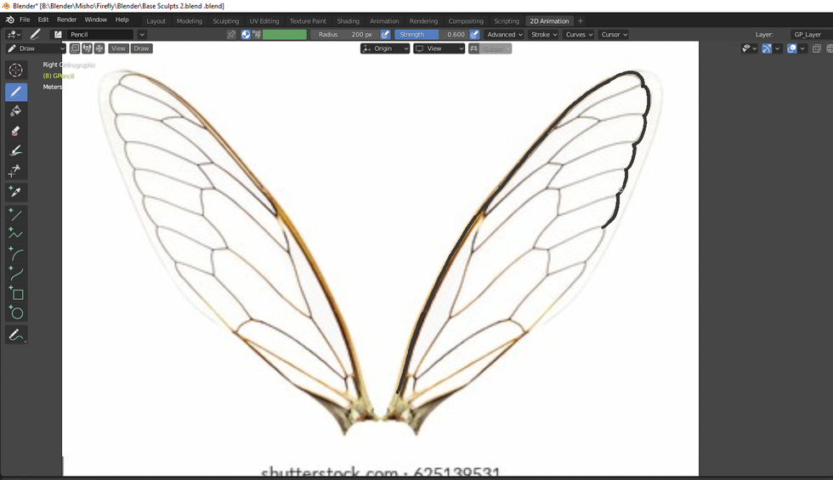Open the editor type selector icon

point(14,35)
